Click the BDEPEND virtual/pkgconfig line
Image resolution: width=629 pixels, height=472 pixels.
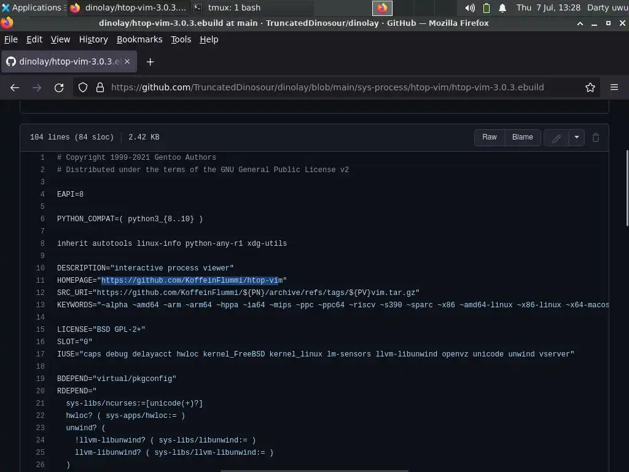[117, 379]
